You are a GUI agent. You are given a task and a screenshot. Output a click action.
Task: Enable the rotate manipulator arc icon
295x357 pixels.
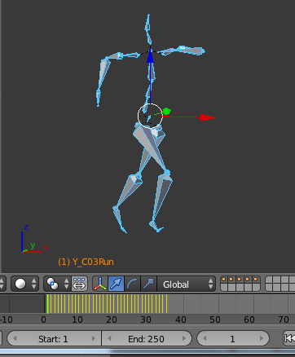(132, 284)
